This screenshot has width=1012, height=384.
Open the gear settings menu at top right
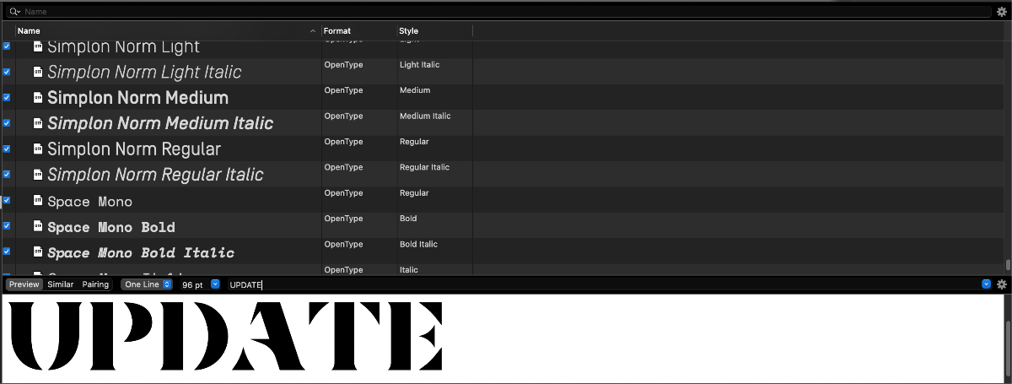1002,12
